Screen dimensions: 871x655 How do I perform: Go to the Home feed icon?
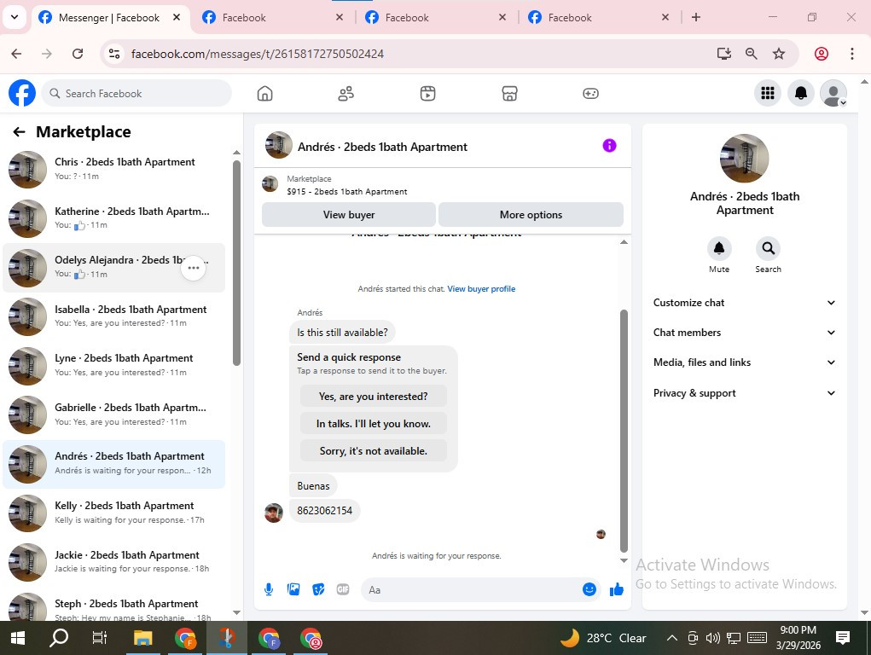coord(265,93)
